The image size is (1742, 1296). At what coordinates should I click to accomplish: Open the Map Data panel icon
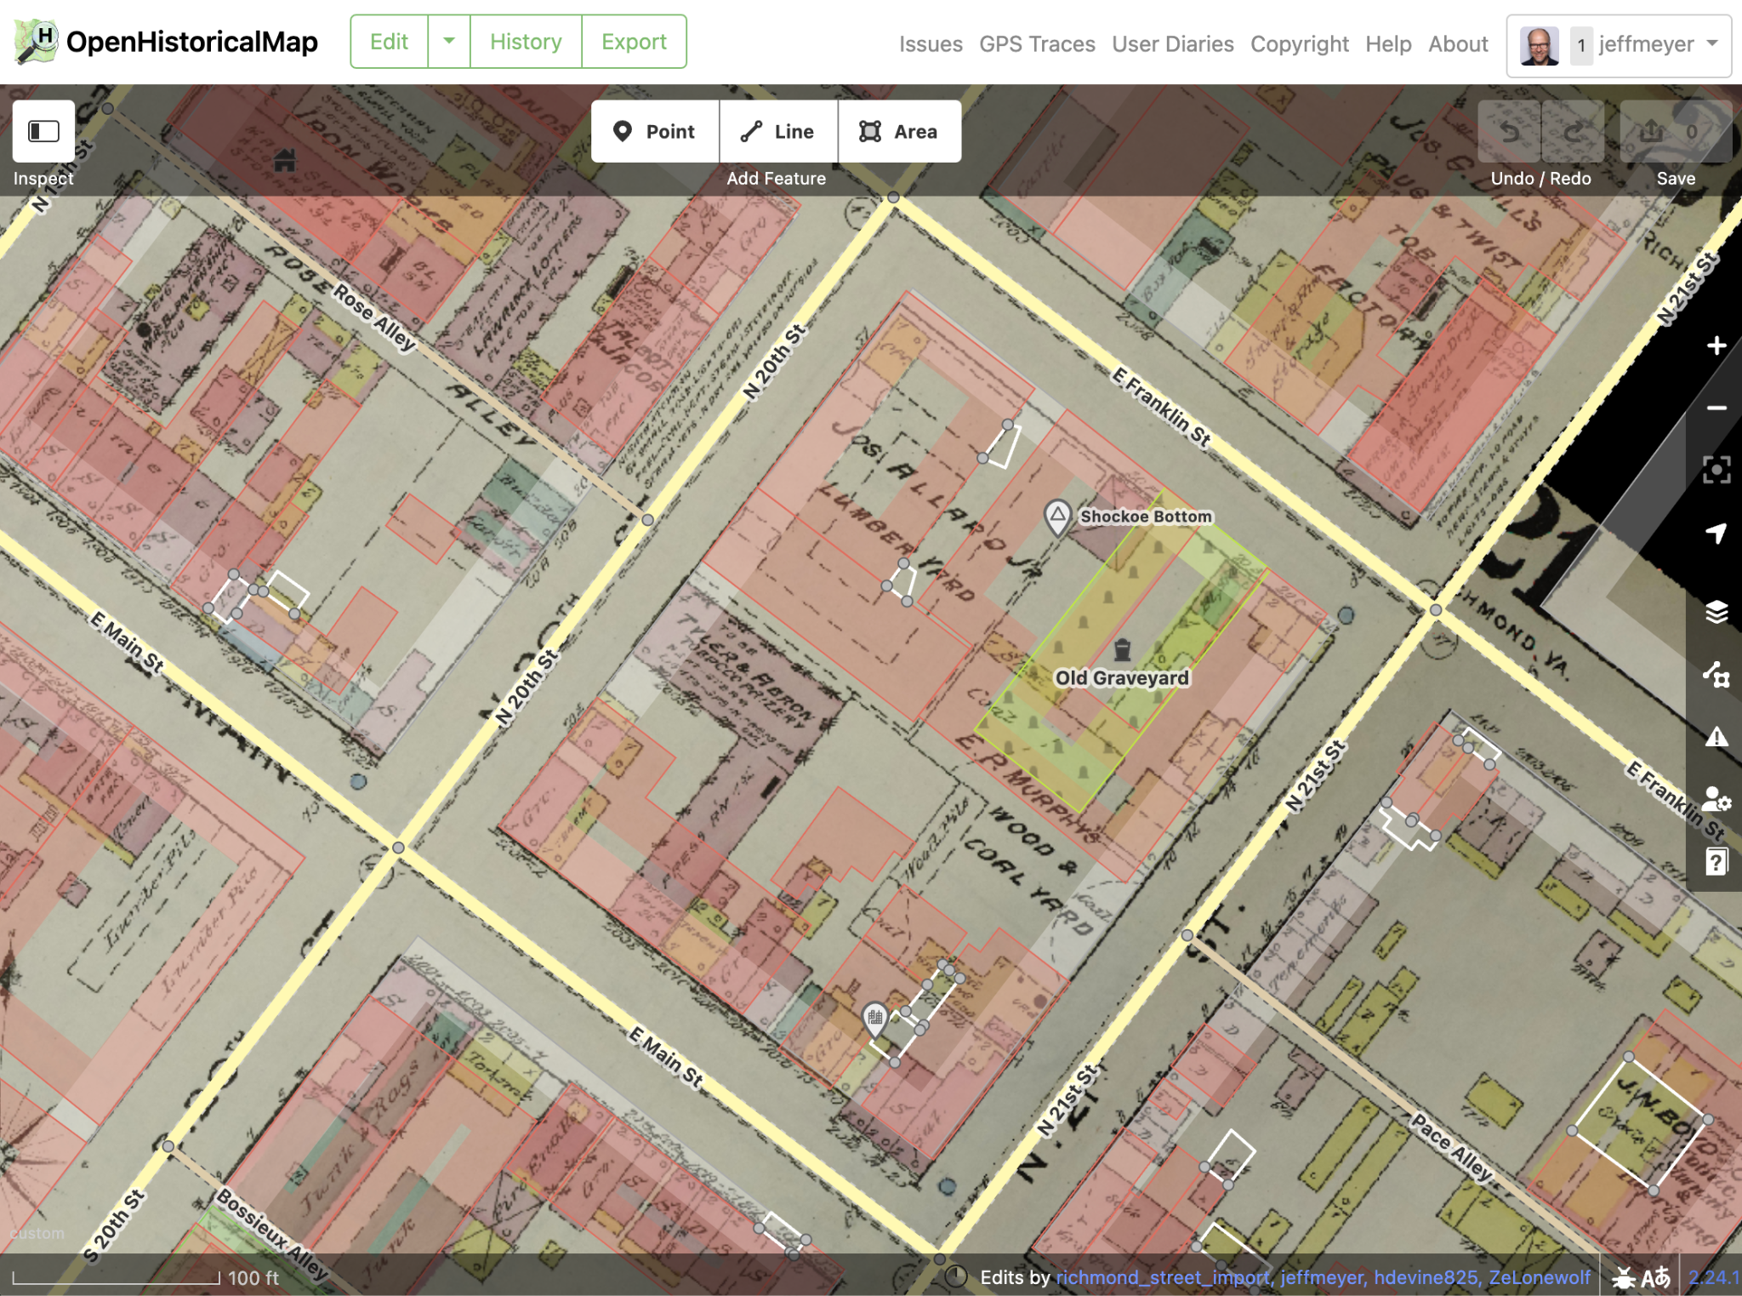coord(1716,675)
